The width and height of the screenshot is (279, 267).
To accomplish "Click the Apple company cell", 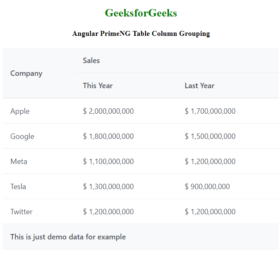I will coord(20,111).
